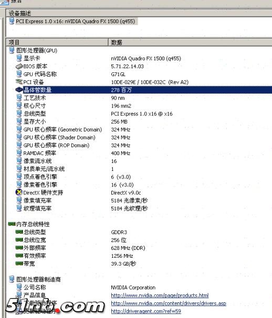Click the icon beside 像素填充率
The width and height of the screenshot is (272, 318).
click(19, 200)
